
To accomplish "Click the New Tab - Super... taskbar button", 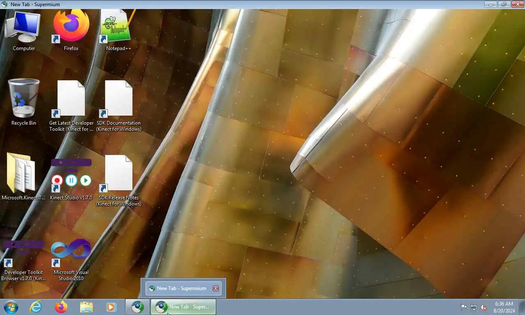I will 183,307.
